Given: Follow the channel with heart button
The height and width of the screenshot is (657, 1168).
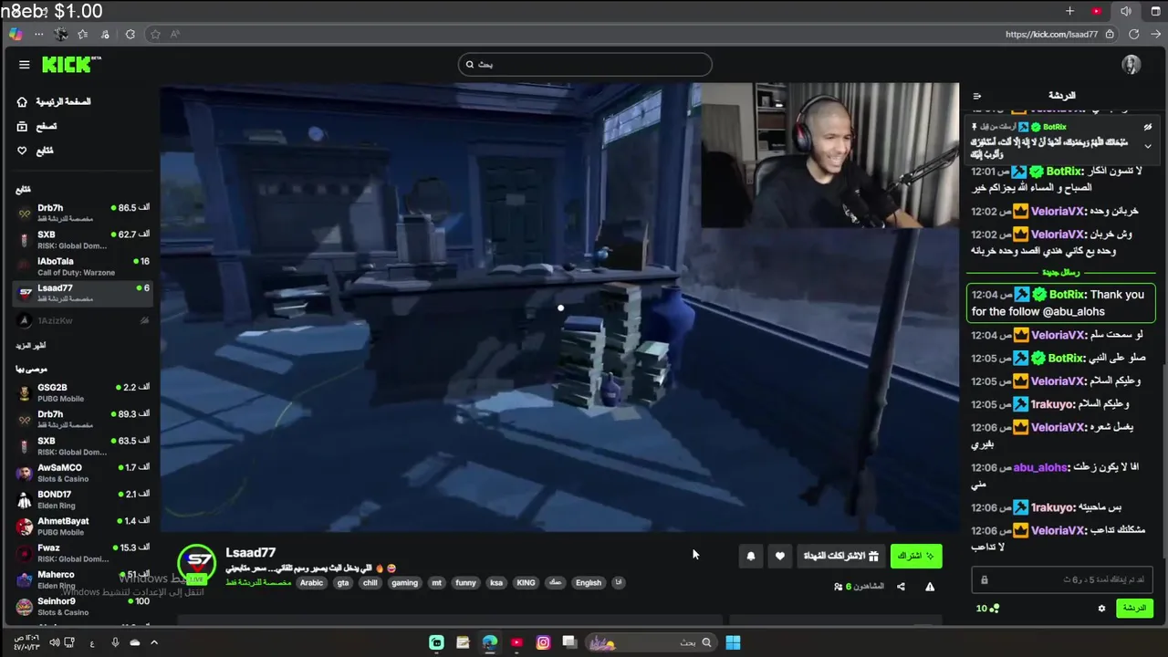Looking at the screenshot, I should (x=780, y=556).
